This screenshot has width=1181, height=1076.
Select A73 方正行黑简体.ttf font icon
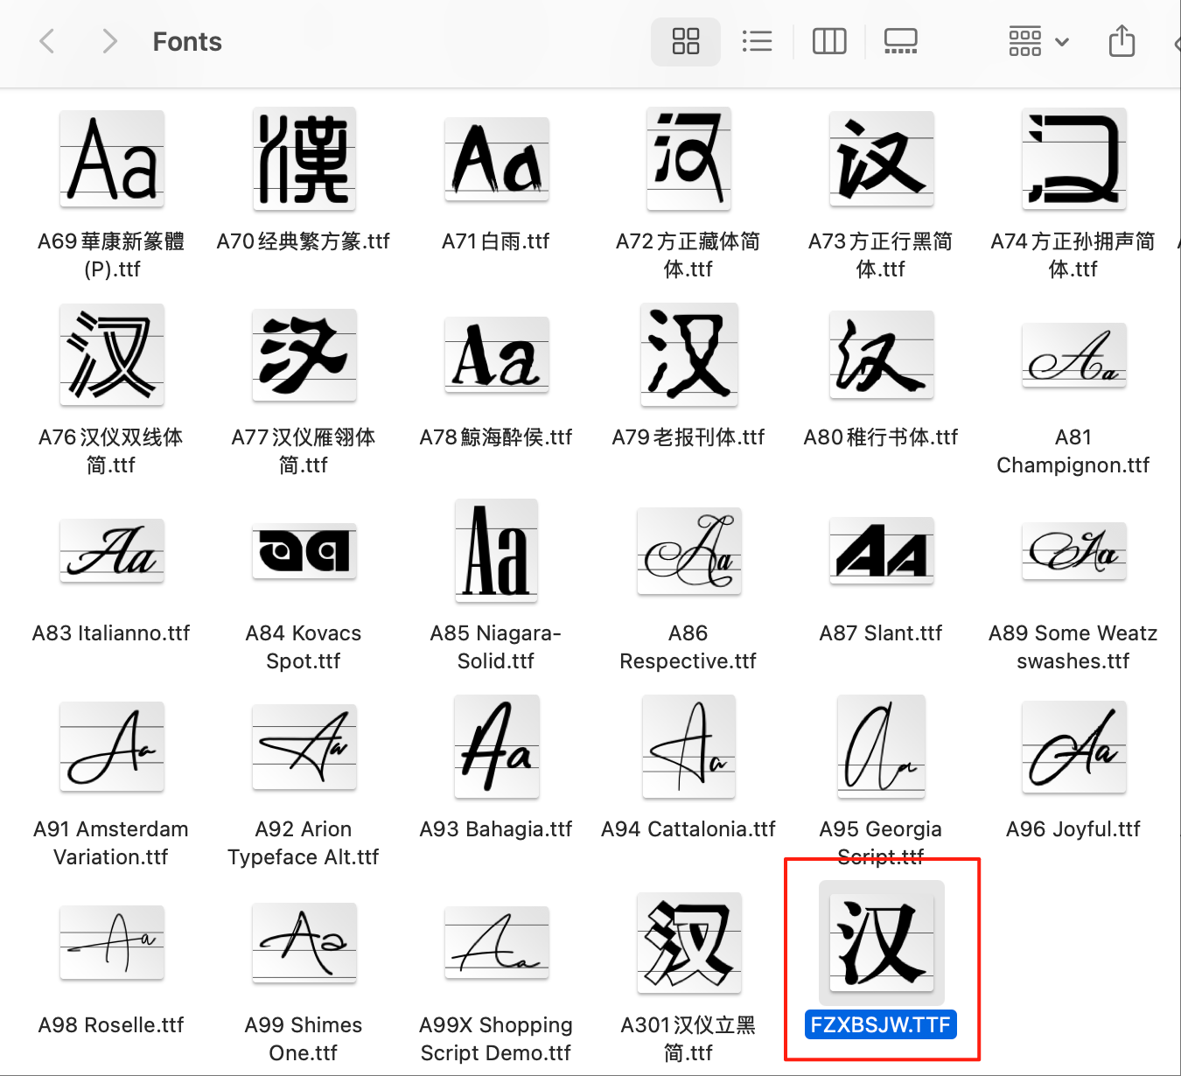click(x=882, y=159)
